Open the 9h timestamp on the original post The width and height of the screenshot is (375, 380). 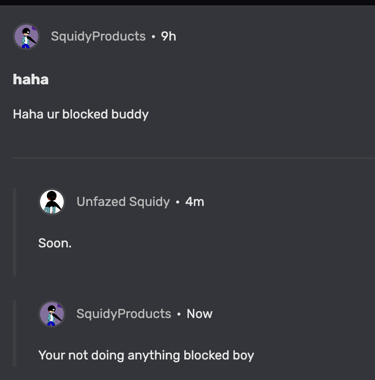click(167, 36)
